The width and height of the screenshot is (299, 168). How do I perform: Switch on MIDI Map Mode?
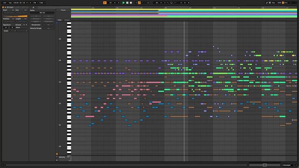tap(279, 3)
